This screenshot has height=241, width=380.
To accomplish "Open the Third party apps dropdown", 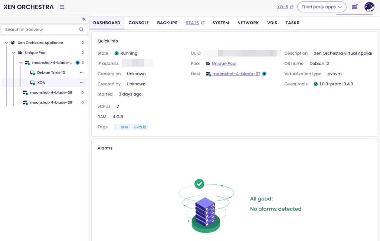I will [321, 7].
